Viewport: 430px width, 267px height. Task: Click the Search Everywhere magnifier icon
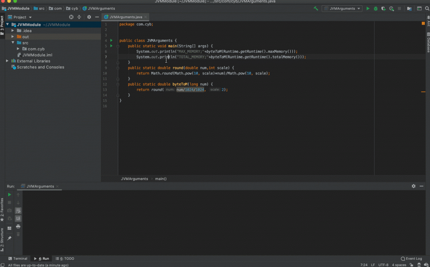click(x=426, y=9)
